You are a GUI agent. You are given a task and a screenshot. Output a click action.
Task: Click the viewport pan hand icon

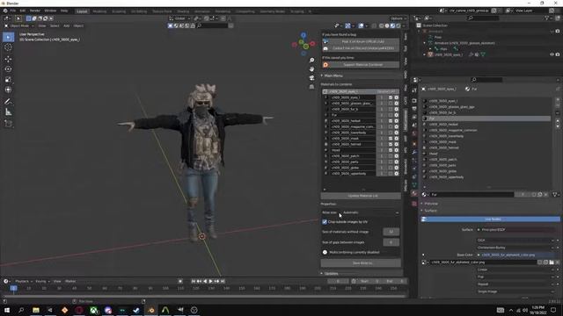311,68
